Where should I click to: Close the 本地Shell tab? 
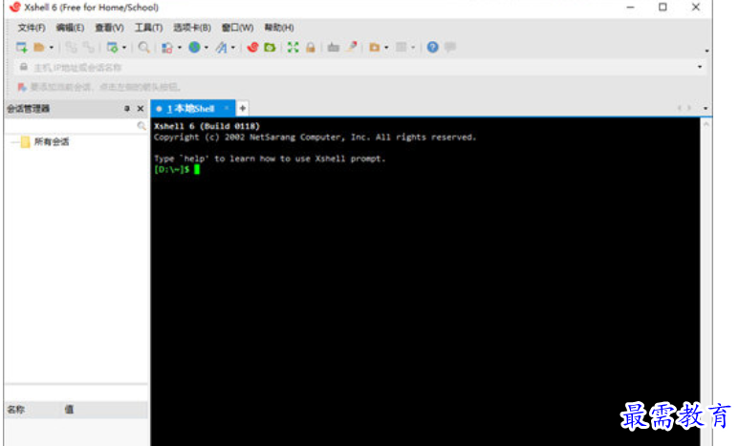227,108
